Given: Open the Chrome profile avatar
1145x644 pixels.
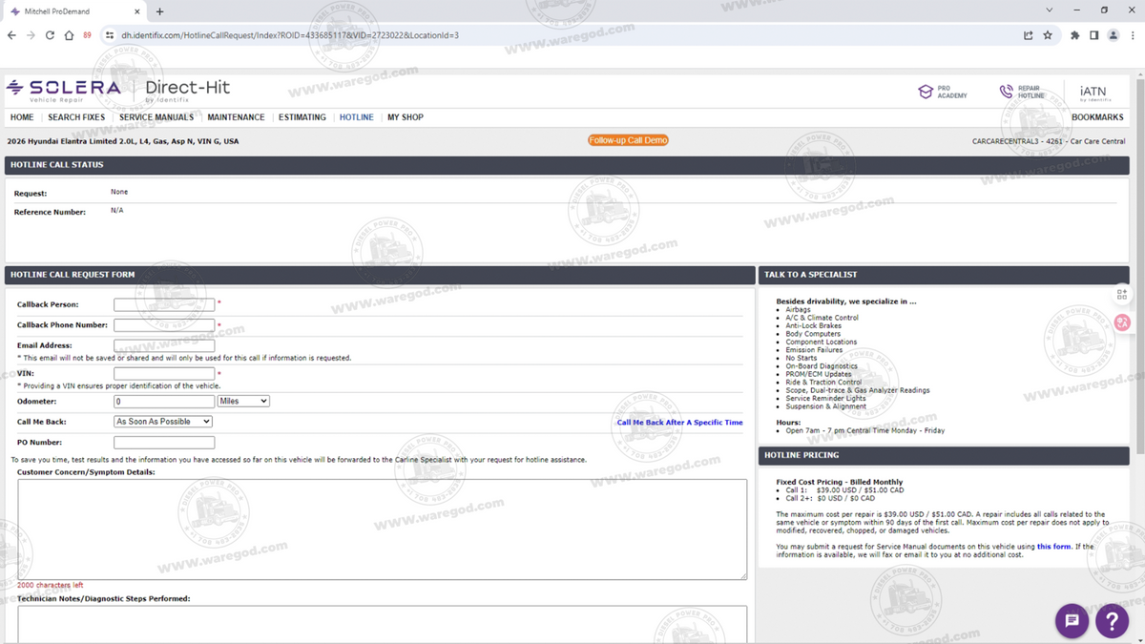Looking at the screenshot, I should pyautogui.click(x=1113, y=35).
